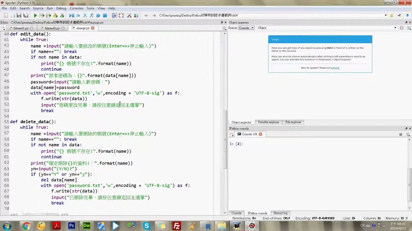Save all open files
The width and height of the screenshot is (412, 231).
26,15
